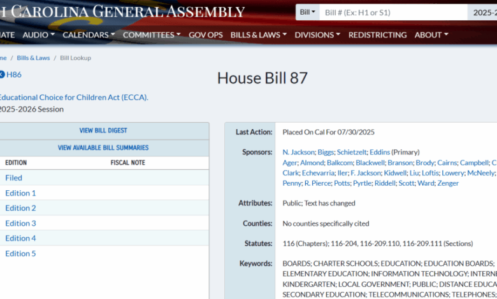
Task: Open Educational Choice for Children Act link
Action: point(73,97)
